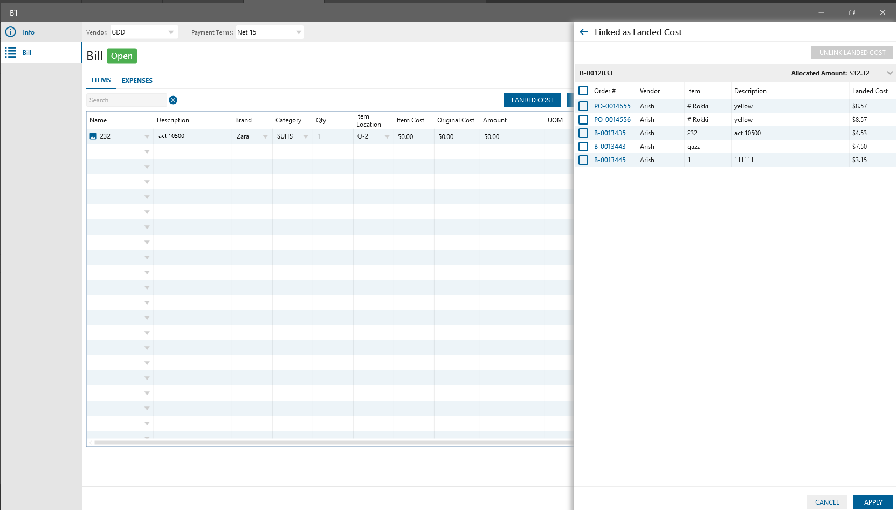Switch to the EXPENSES tab
The image size is (896, 510).
pyautogui.click(x=137, y=81)
